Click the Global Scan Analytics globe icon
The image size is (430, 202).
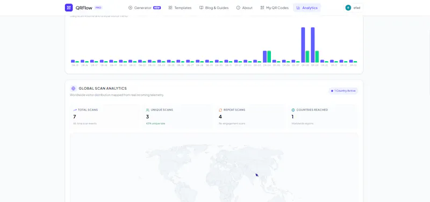pyautogui.click(x=73, y=89)
